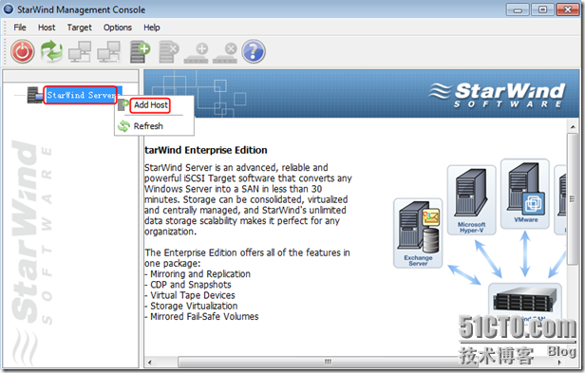Choose Add Host from the context menu
This screenshot has height=373, width=585.
[x=151, y=105]
